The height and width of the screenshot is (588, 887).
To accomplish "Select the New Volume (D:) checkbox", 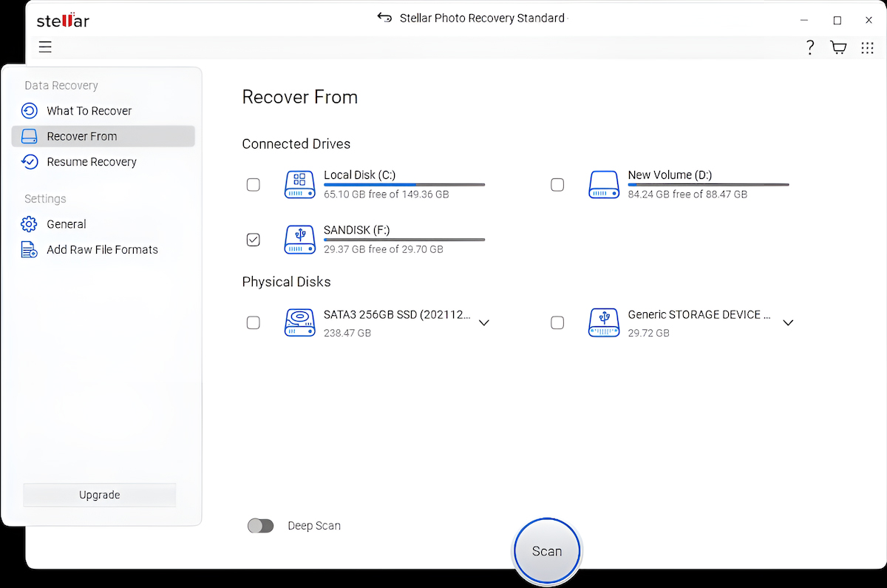I will pos(557,184).
